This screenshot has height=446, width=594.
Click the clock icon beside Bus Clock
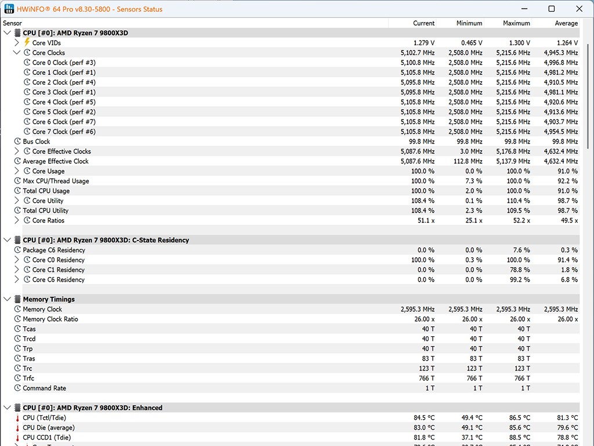[x=17, y=141]
